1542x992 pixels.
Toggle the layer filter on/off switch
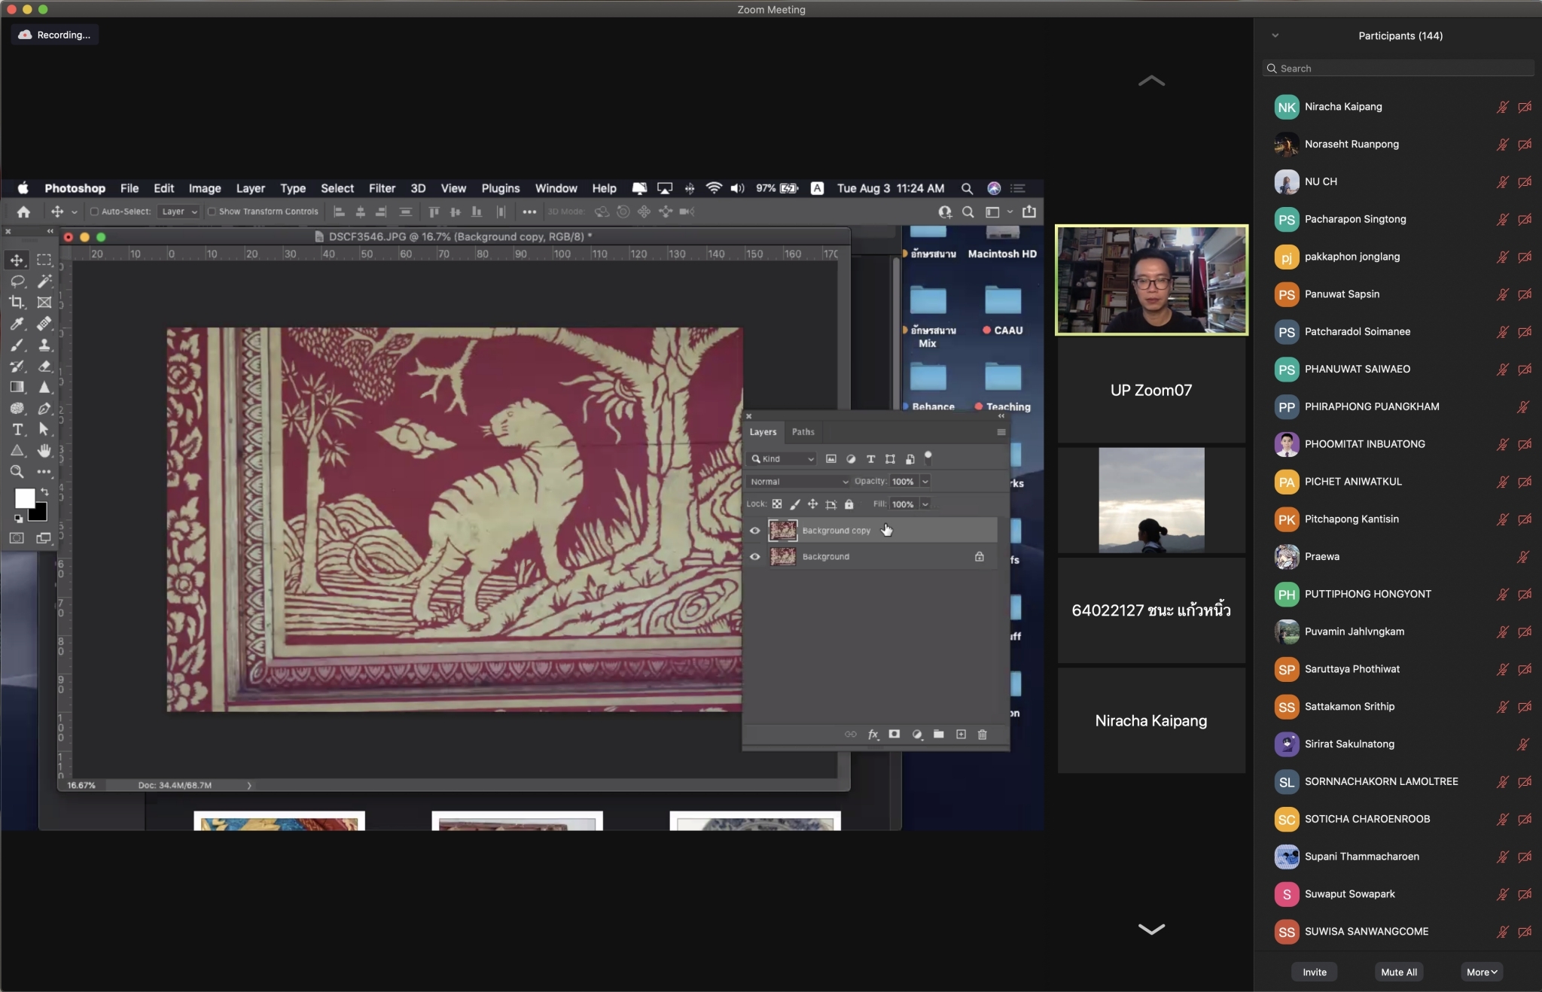tap(928, 457)
